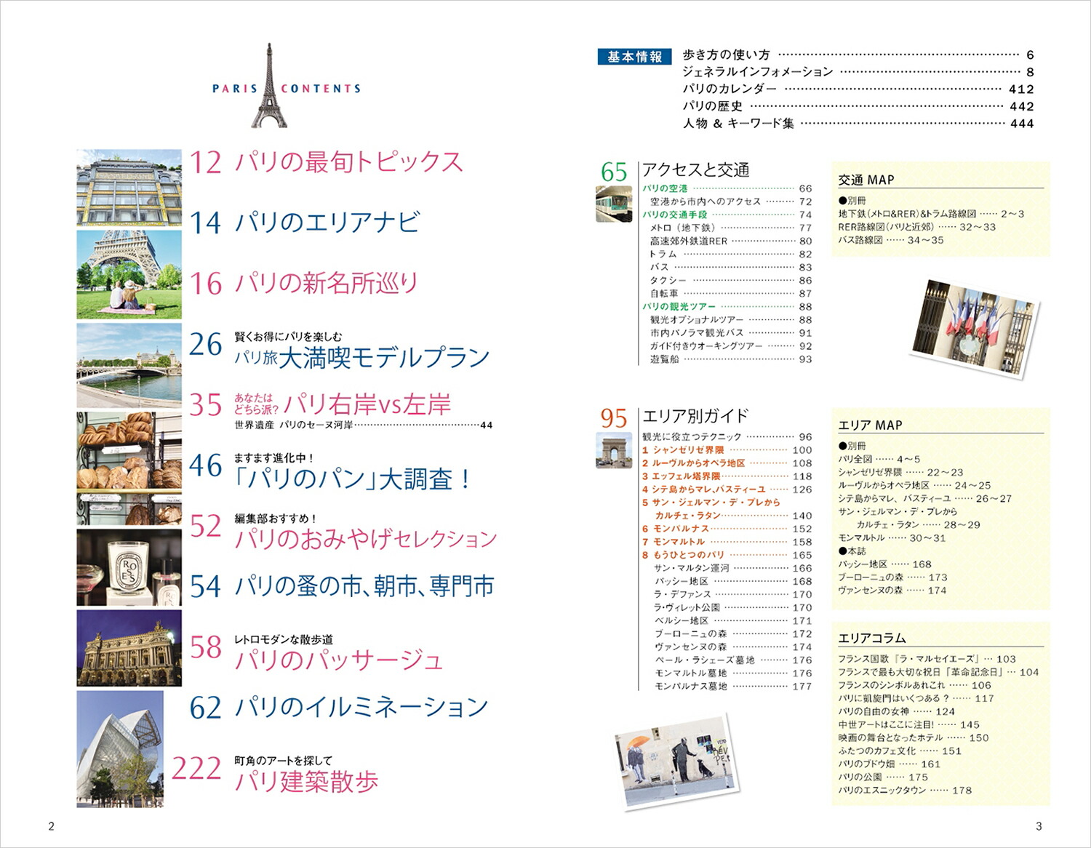Open パリのエリアナビ section heading
Viewport: 1091px width, 848px height.
coord(327,222)
